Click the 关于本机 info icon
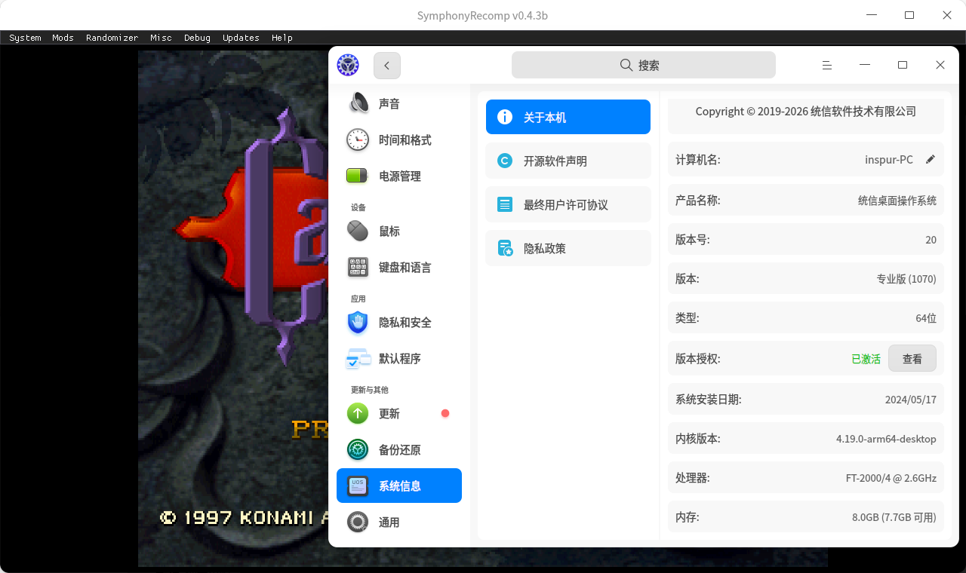 [x=505, y=117]
